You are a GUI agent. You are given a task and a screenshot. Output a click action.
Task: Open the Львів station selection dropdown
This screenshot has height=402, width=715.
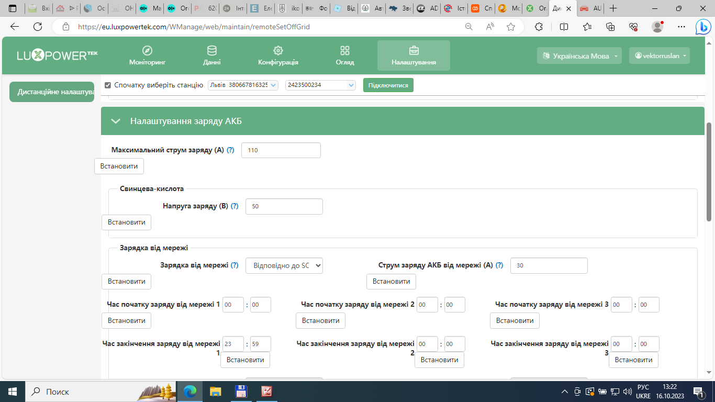click(x=243, y=85)
